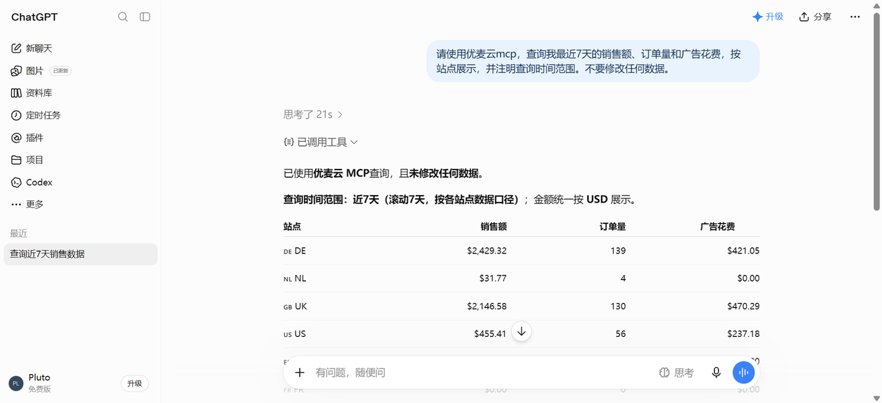Expand the 已调用工具 tool calls dropdown
Screen dimensions: 882x403
coord(321,142)
